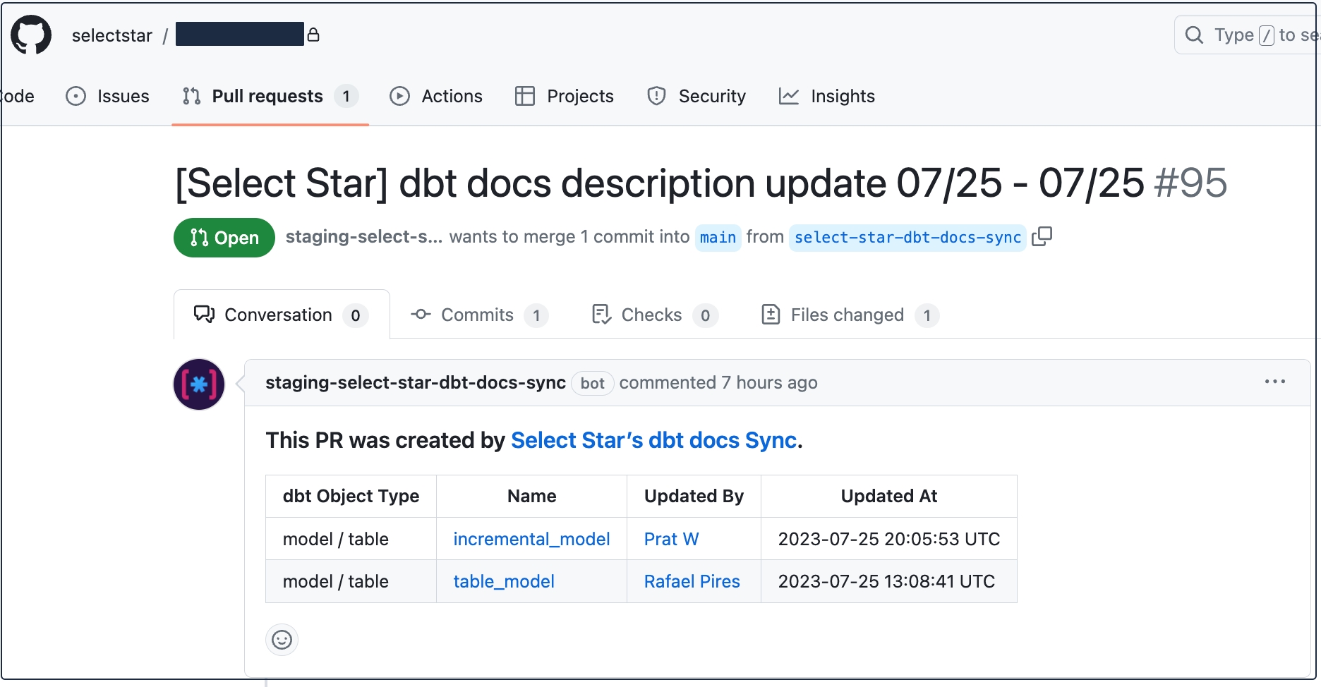
Task: Click the lock icon beside repository name
Action: tap(313, 35)
